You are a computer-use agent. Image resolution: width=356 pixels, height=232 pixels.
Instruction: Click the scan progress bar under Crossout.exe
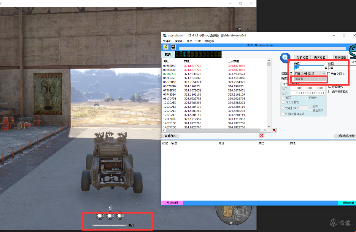point(263,49)
